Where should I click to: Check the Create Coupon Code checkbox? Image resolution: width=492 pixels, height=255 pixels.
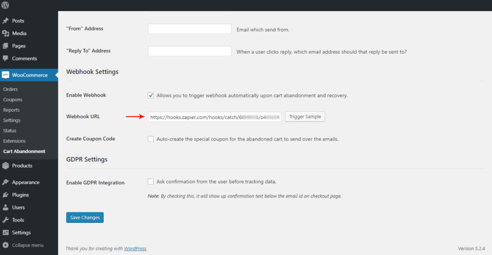pyautogui.click(x=150, y=139)
